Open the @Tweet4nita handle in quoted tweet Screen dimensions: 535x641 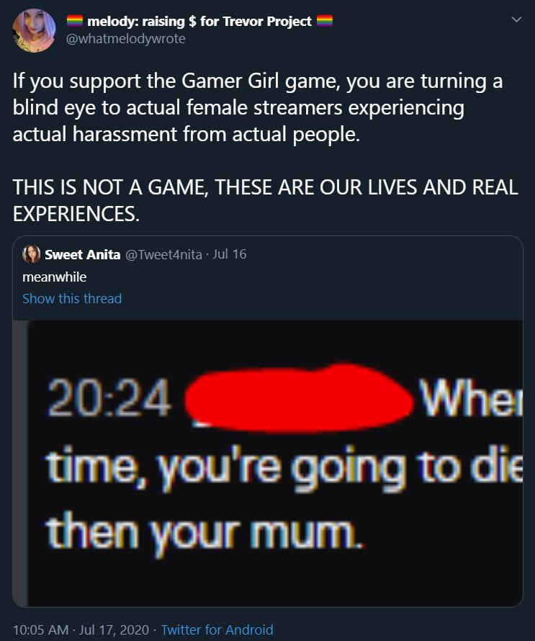(163, 255)
